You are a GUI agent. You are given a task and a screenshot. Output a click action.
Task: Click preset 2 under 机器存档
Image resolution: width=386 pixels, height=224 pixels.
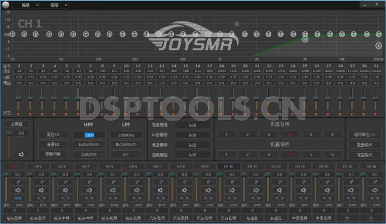coord(248,135)
